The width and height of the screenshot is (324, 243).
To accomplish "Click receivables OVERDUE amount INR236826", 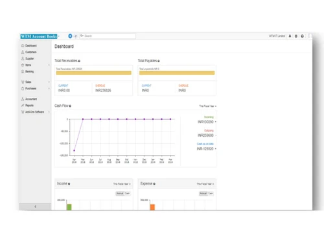I will [x=103, y=90].
